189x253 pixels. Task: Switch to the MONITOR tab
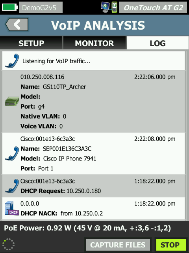94,43
